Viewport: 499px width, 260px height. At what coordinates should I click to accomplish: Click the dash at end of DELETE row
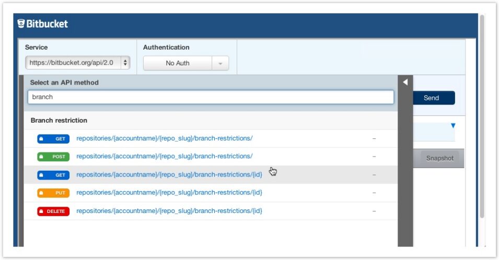click(x=374, y=211)
